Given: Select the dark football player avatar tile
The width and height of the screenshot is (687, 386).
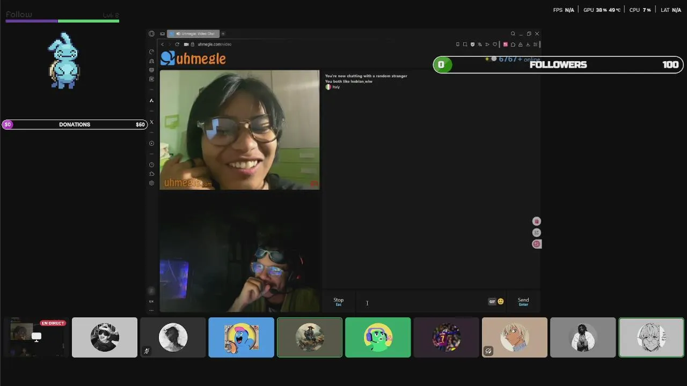Looking at the screenshot, I should [446, 337].
